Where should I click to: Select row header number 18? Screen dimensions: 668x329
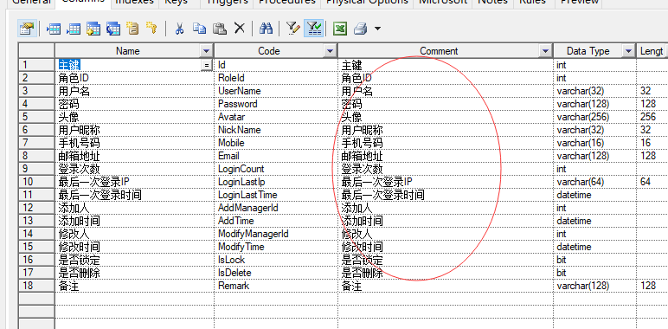(x=36, y=286)
